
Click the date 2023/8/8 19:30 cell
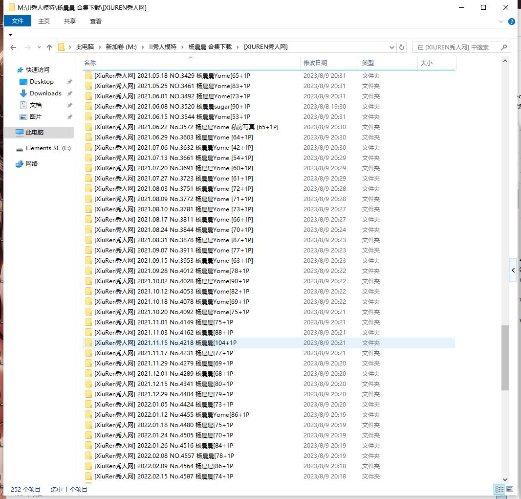click(325, 107)
